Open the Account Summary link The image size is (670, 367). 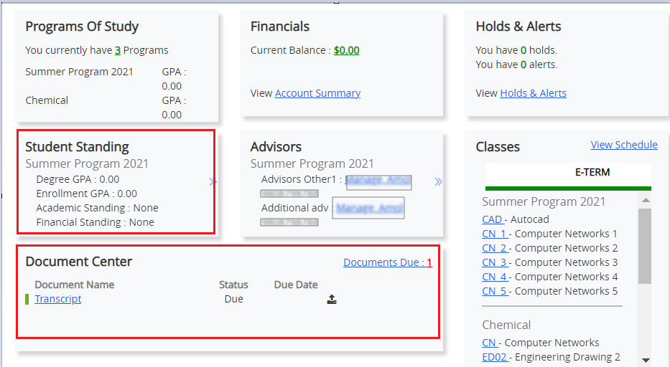(x=317, y=93)
